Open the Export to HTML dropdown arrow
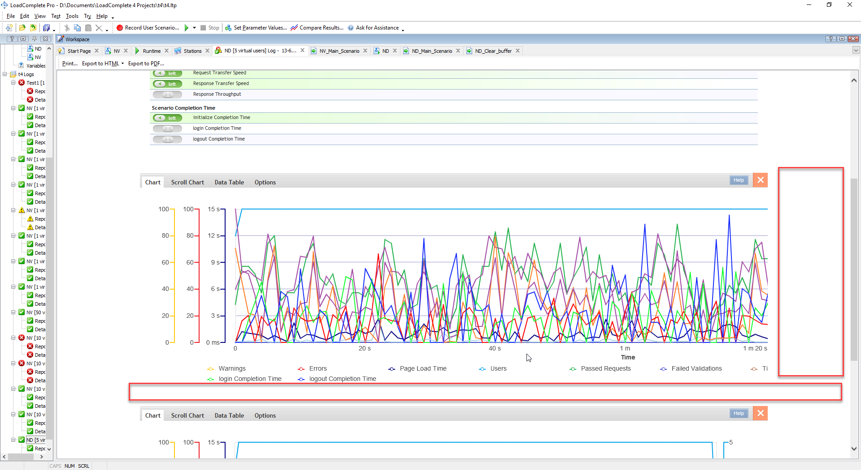Viewport: 861px width, 470px height. click(x=122, y=64)
